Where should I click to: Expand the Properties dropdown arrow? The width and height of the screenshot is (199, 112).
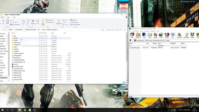coord(59,25)
